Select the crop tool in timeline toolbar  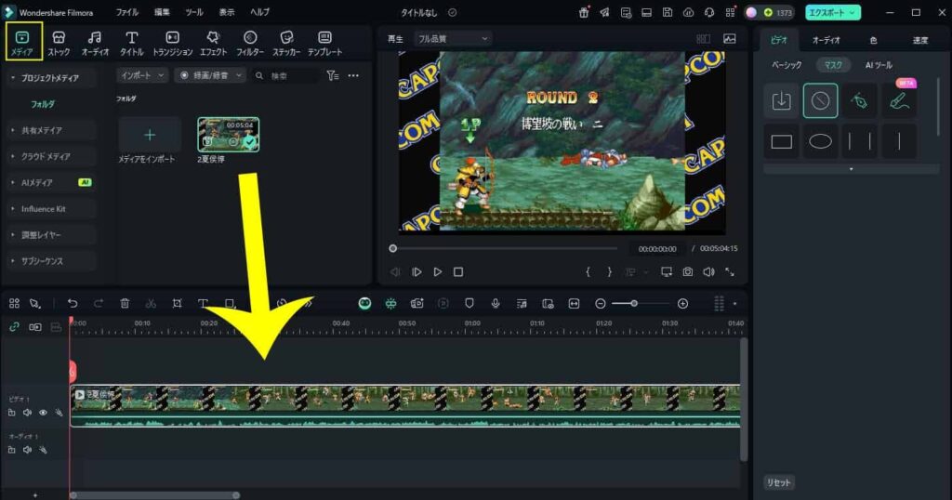(x=177, y=303)
